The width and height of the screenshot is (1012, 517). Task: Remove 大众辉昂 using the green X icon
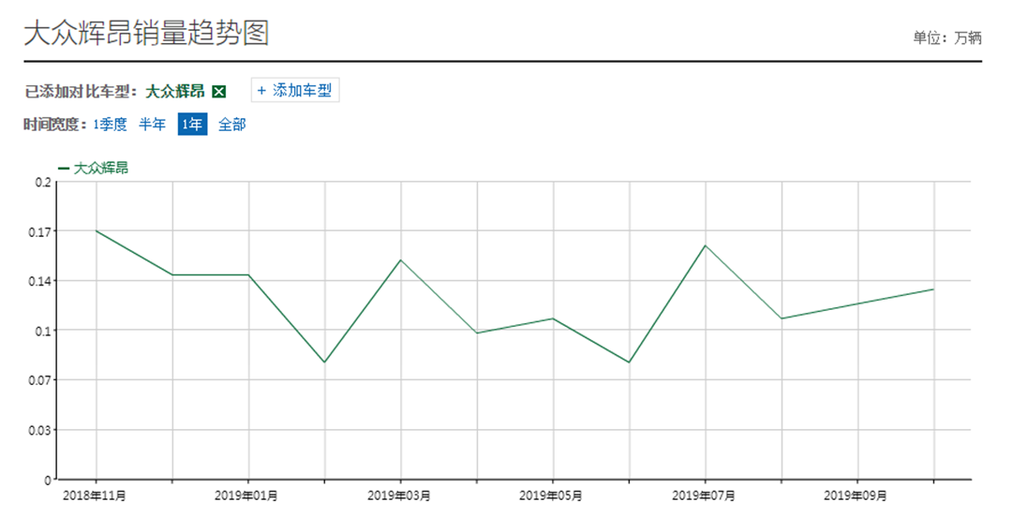click(219, 92)
